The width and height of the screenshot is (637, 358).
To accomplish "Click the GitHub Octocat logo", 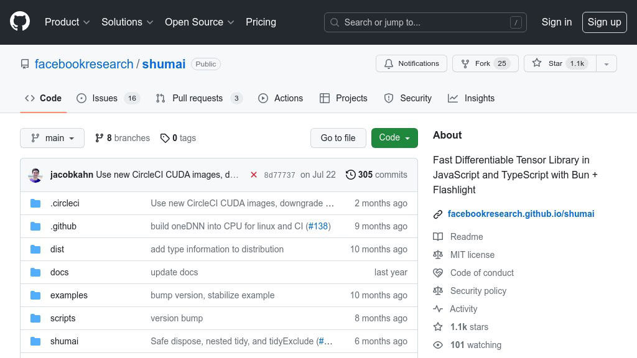I will tap(19, 21).
